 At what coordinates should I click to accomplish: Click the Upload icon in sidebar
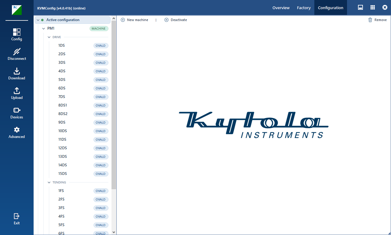pos(17,91)
